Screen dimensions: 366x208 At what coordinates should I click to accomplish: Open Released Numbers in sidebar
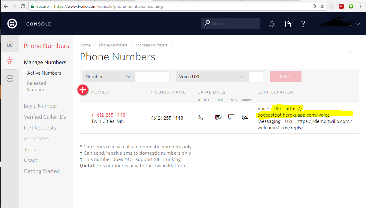pyautogui.click(x=37, y=86)
